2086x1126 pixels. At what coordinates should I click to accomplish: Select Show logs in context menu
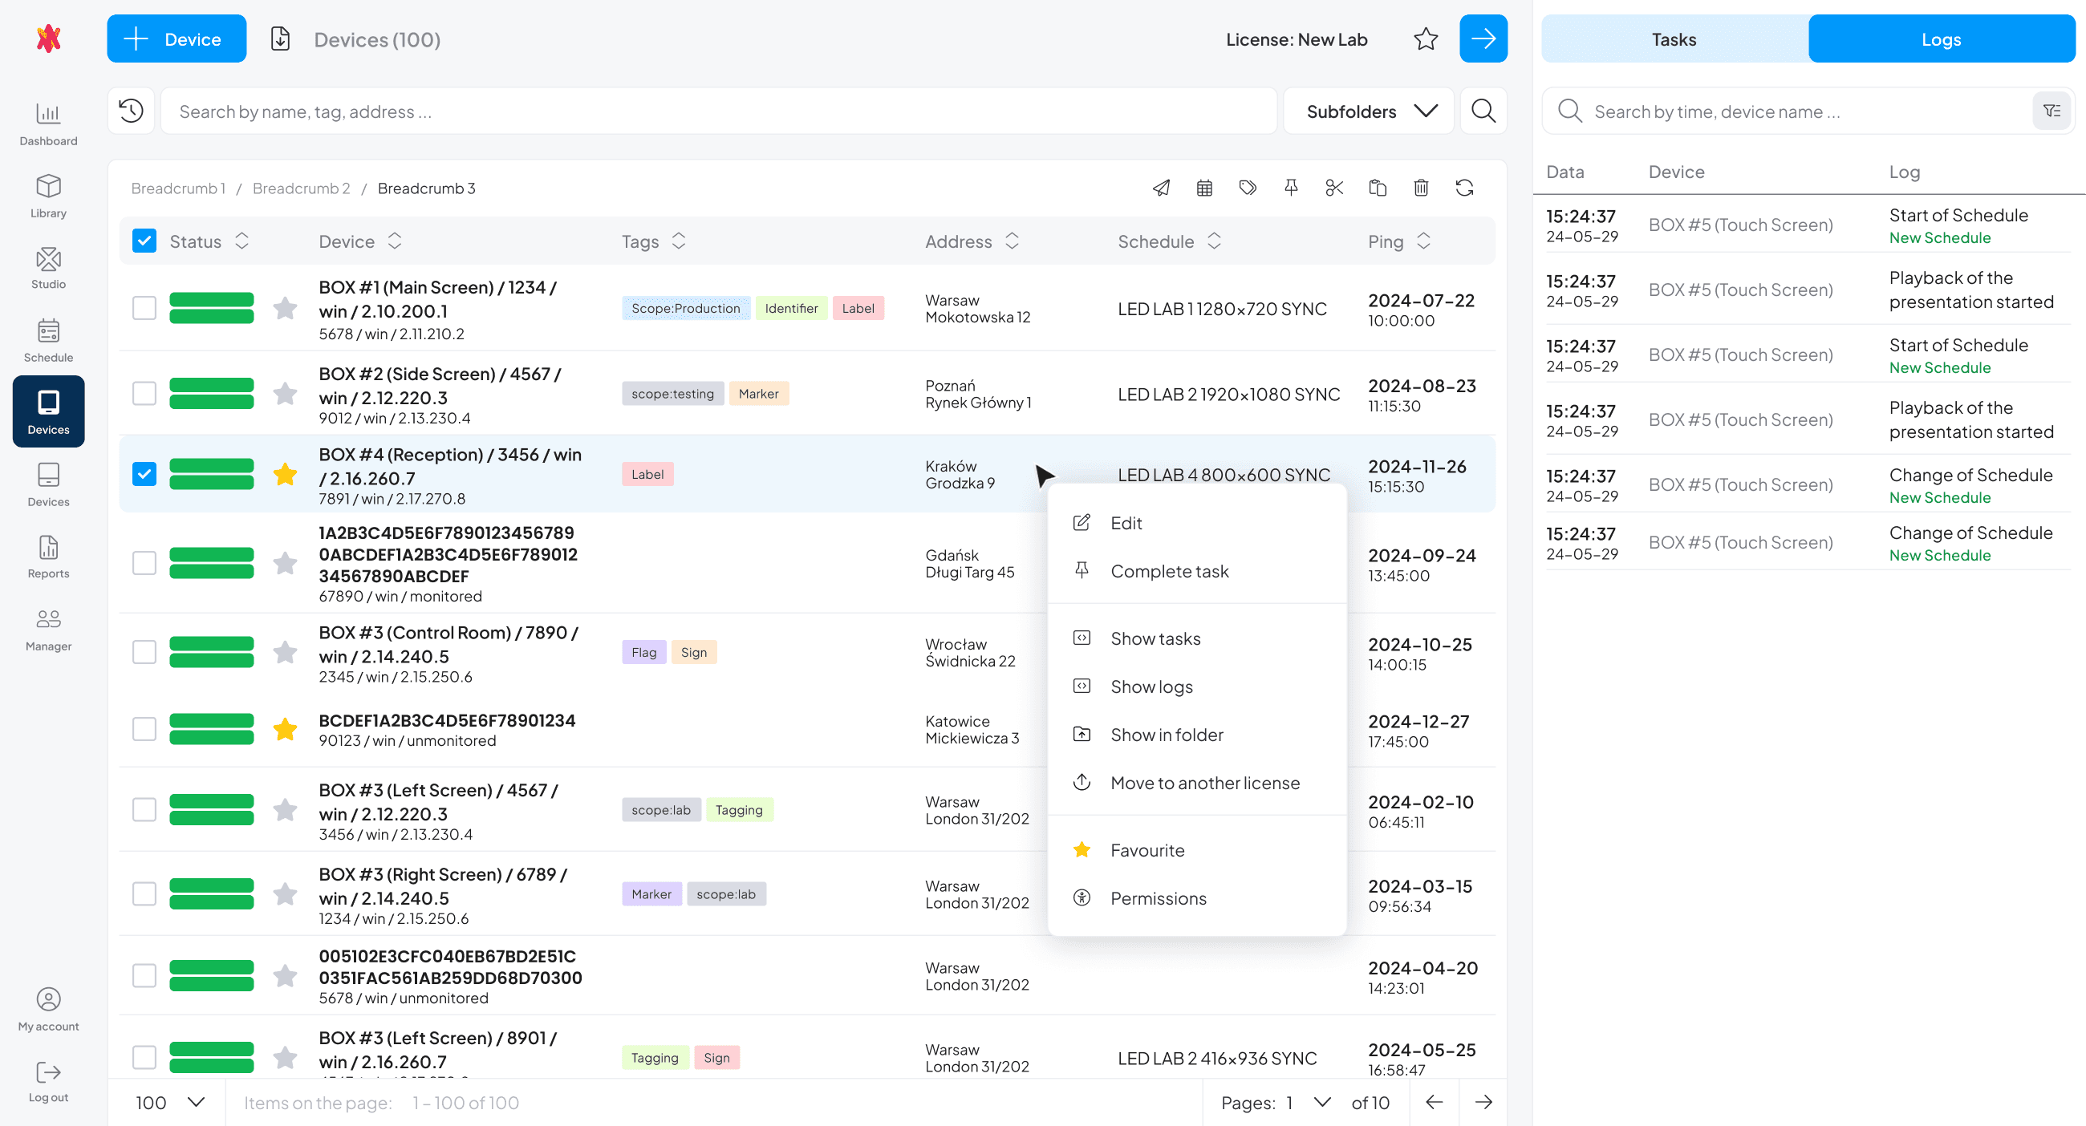(x=1151, y=687)
